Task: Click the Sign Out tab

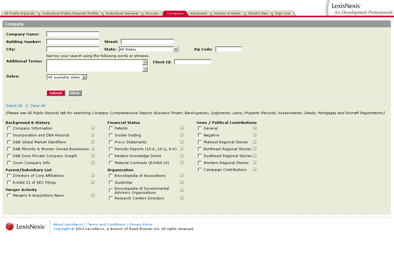Action: click(283, 13)
